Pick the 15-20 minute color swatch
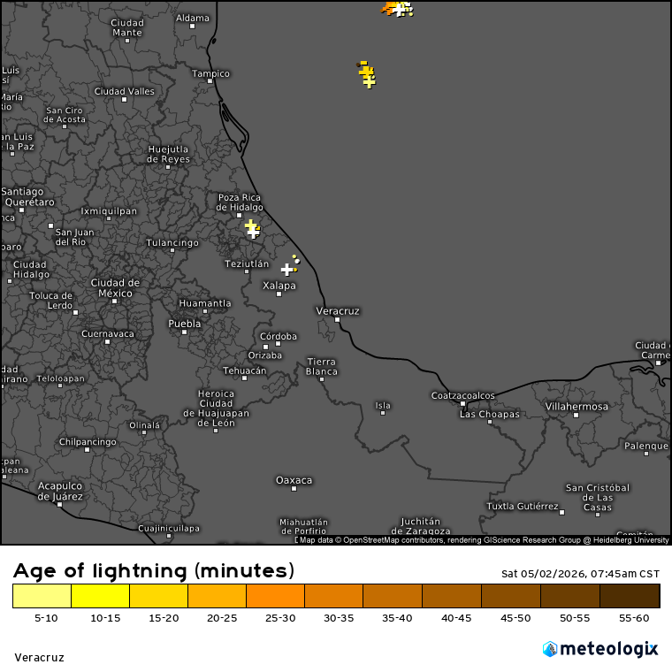 [158, 596]
